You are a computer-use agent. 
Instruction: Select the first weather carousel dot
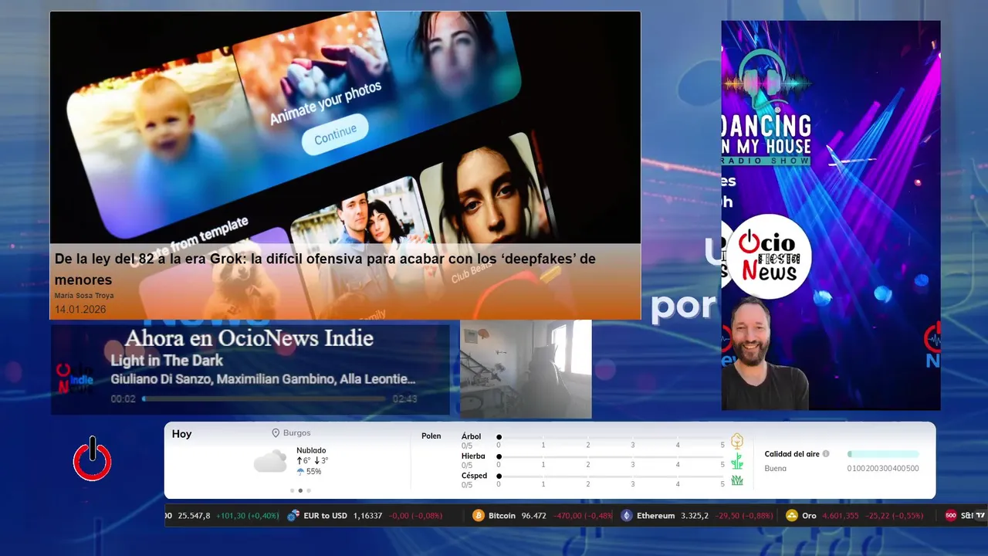coord(292,490)
